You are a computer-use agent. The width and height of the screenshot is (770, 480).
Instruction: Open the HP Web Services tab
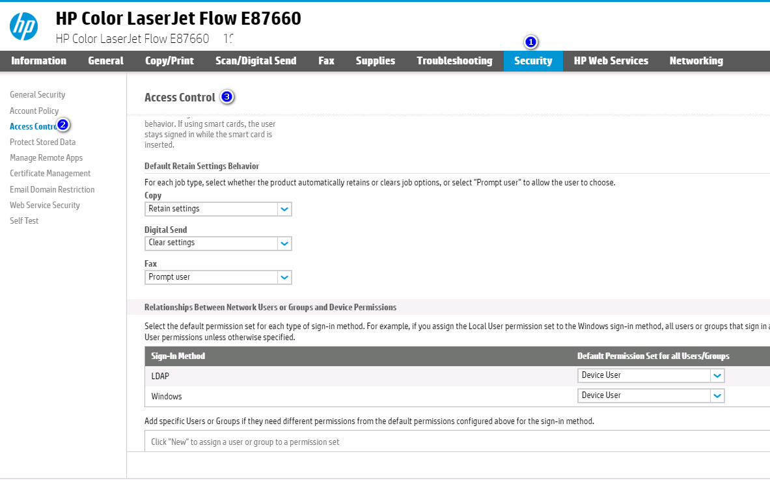tap(611, 60)
